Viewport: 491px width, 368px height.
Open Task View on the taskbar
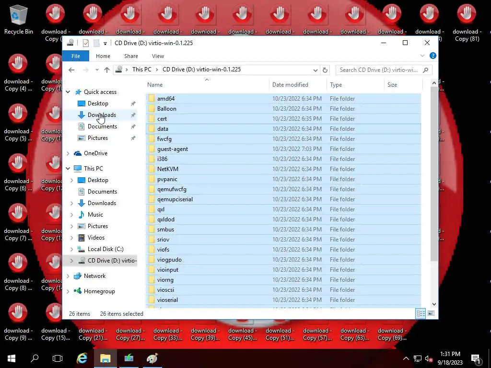tap(58, 358)
